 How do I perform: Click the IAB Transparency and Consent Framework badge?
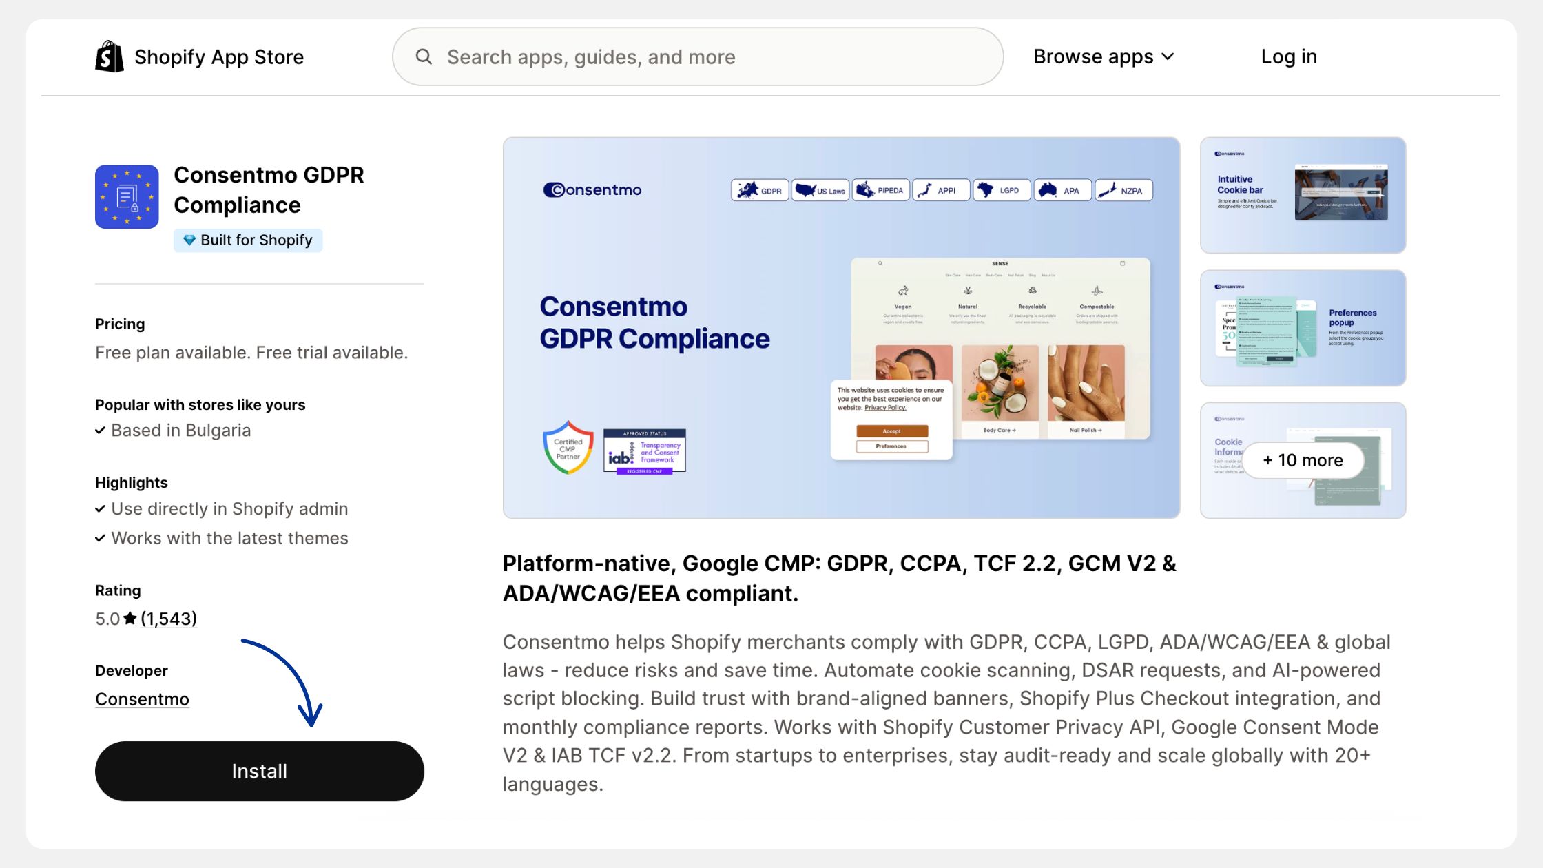644,451
